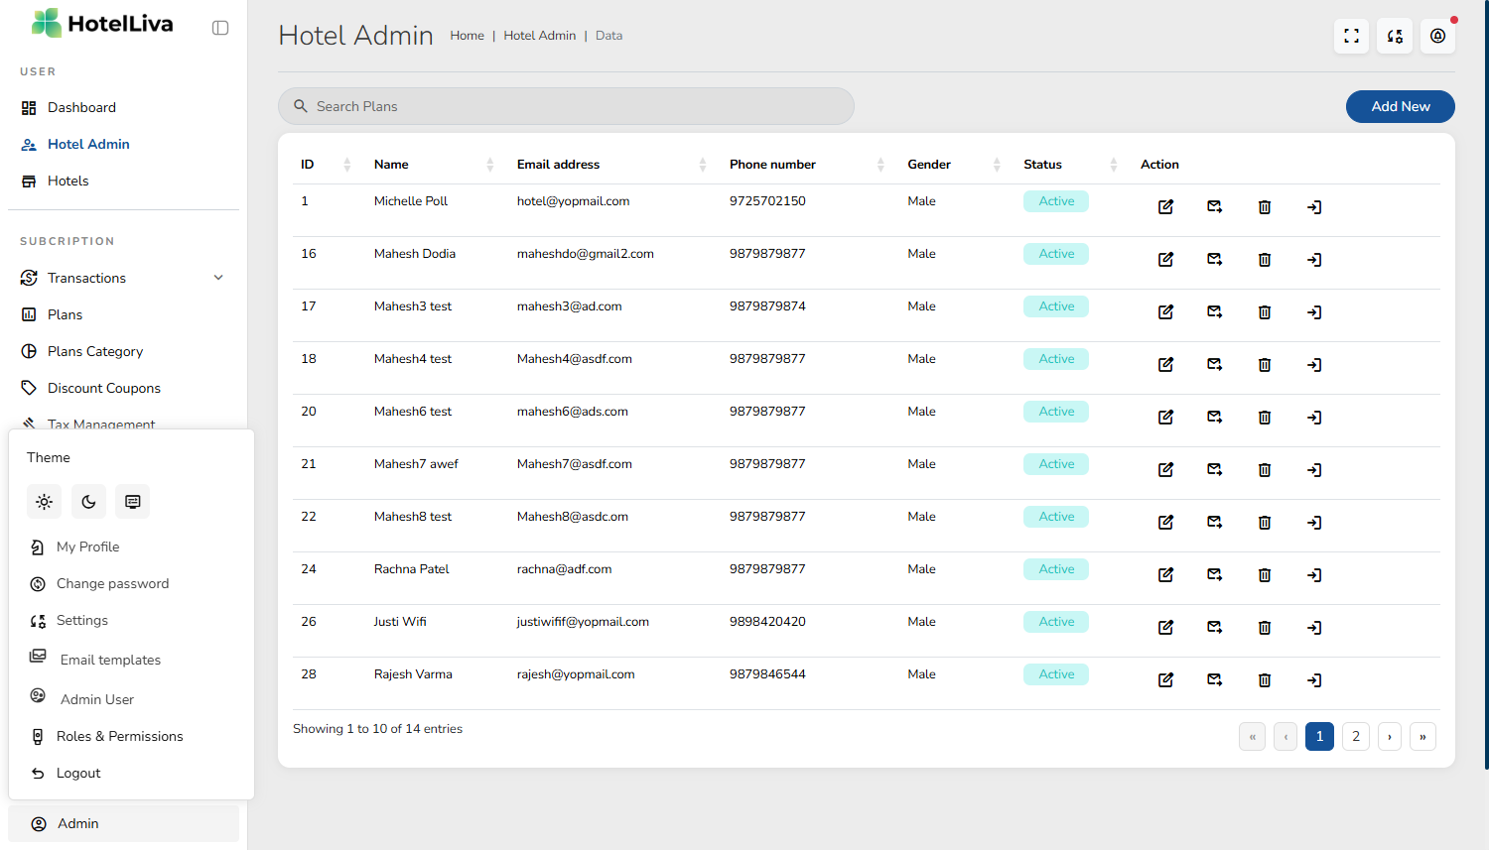Viewport: 1489px width, 850px height.
Task: Enter fullscreen mode using header icon
Action: coord(1351,37)
